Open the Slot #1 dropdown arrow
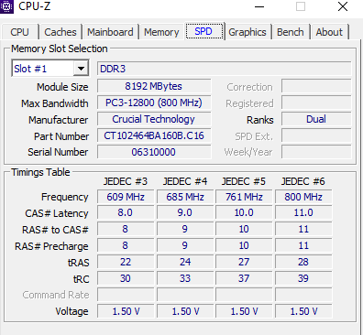Viewport: 363px width, 335px height. 81,69
